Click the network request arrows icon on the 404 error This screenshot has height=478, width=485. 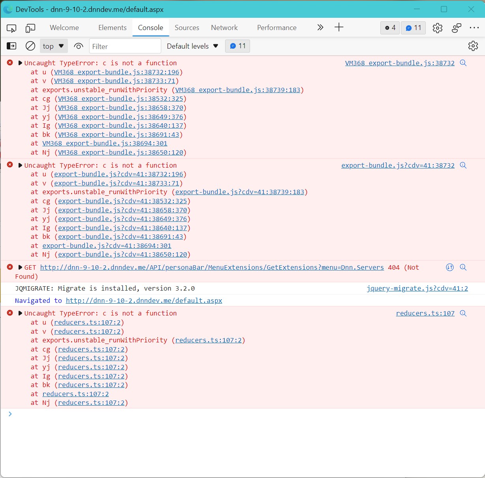(x=450, y=267)
